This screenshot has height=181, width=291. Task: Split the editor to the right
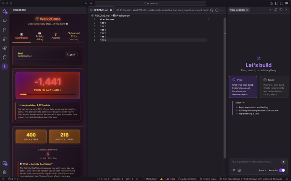point(217,10)
